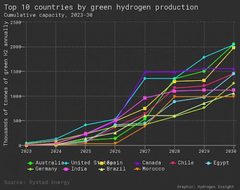The width and height of the screenshot is (240, 190).
Task: Click the Canada purple triangle legend icon
Action: pyautogui.click(x=137, y=163)
